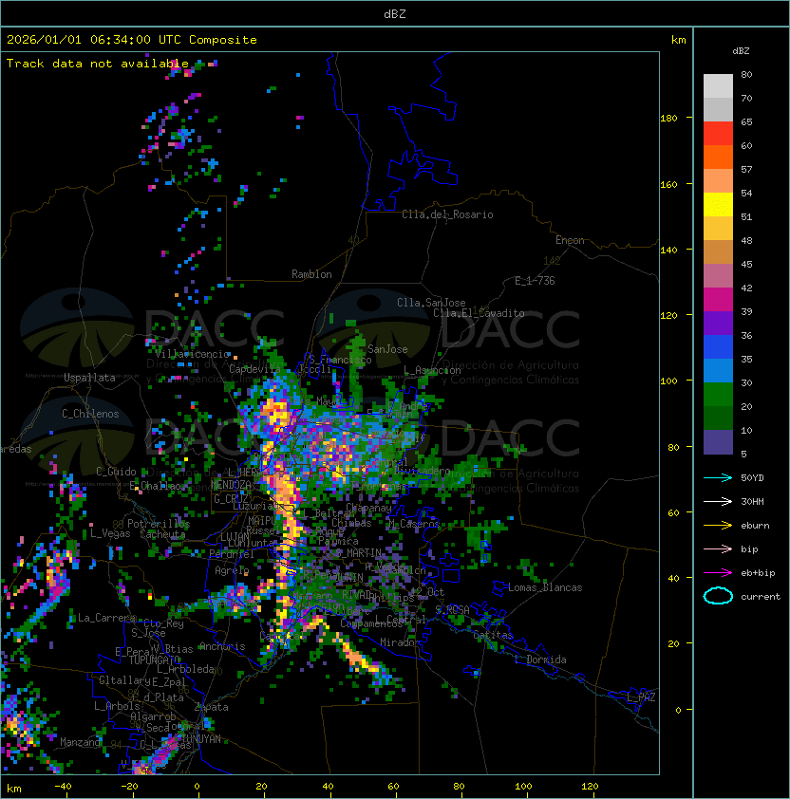Click the Cacheuta label

[162, 534]
